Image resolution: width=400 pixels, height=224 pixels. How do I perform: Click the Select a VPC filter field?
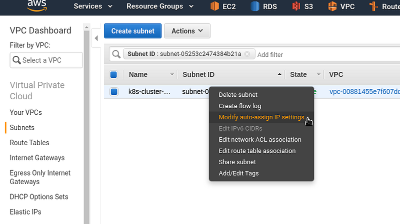(x=46, y=60)
